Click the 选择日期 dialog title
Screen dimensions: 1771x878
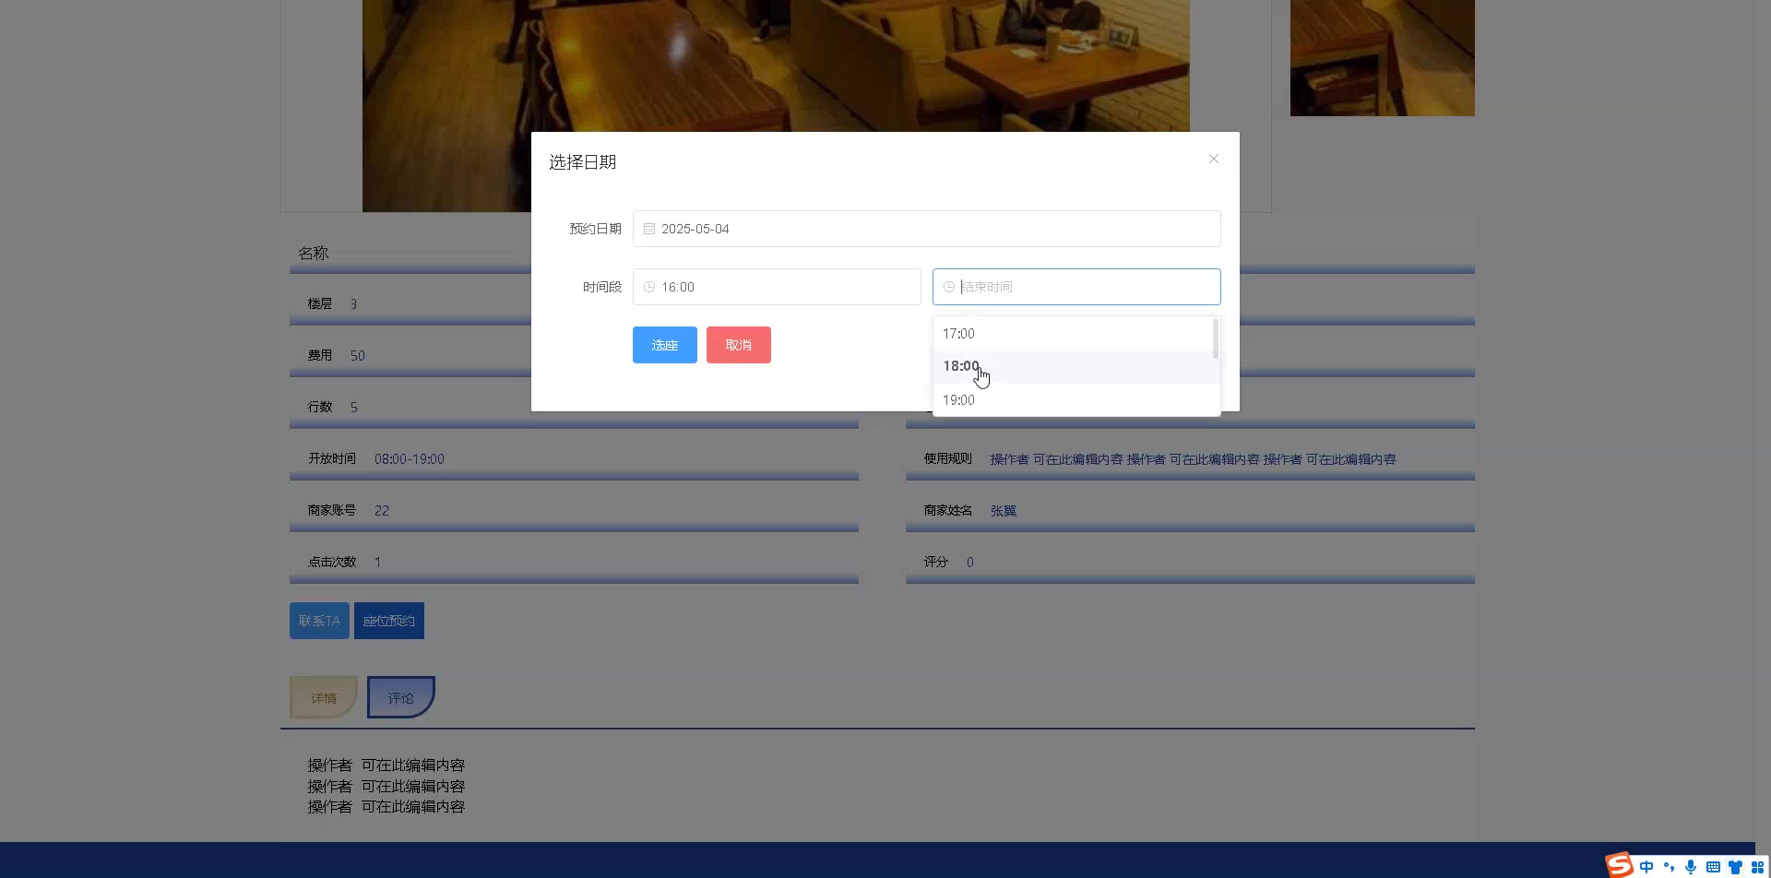(583, 162)
